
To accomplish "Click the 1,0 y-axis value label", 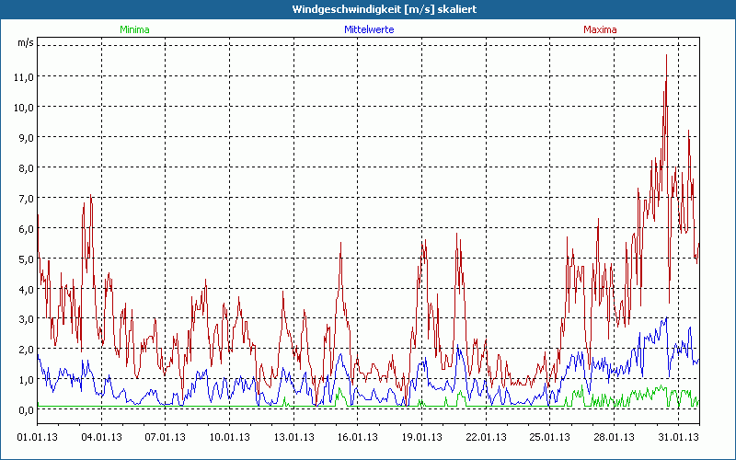I will [x=25, y=380].
